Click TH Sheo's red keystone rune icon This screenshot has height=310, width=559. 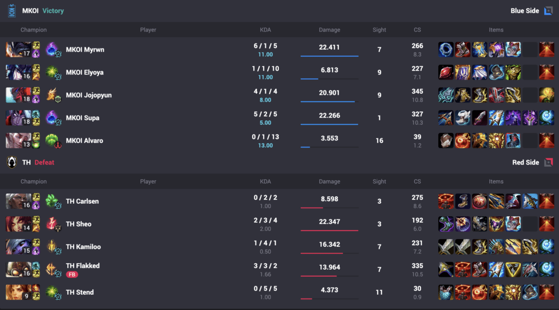pos(53,224)
